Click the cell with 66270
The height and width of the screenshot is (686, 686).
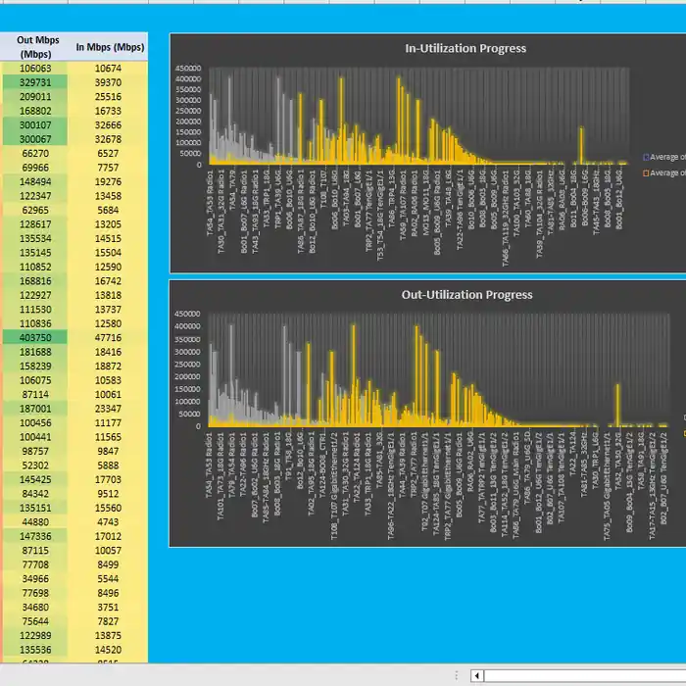(x=35, y=154)
